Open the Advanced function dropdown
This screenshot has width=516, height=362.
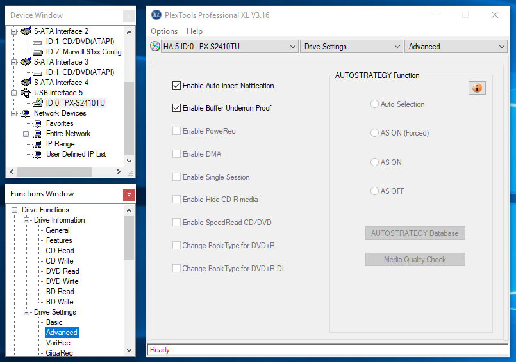[x=456, y=47]
